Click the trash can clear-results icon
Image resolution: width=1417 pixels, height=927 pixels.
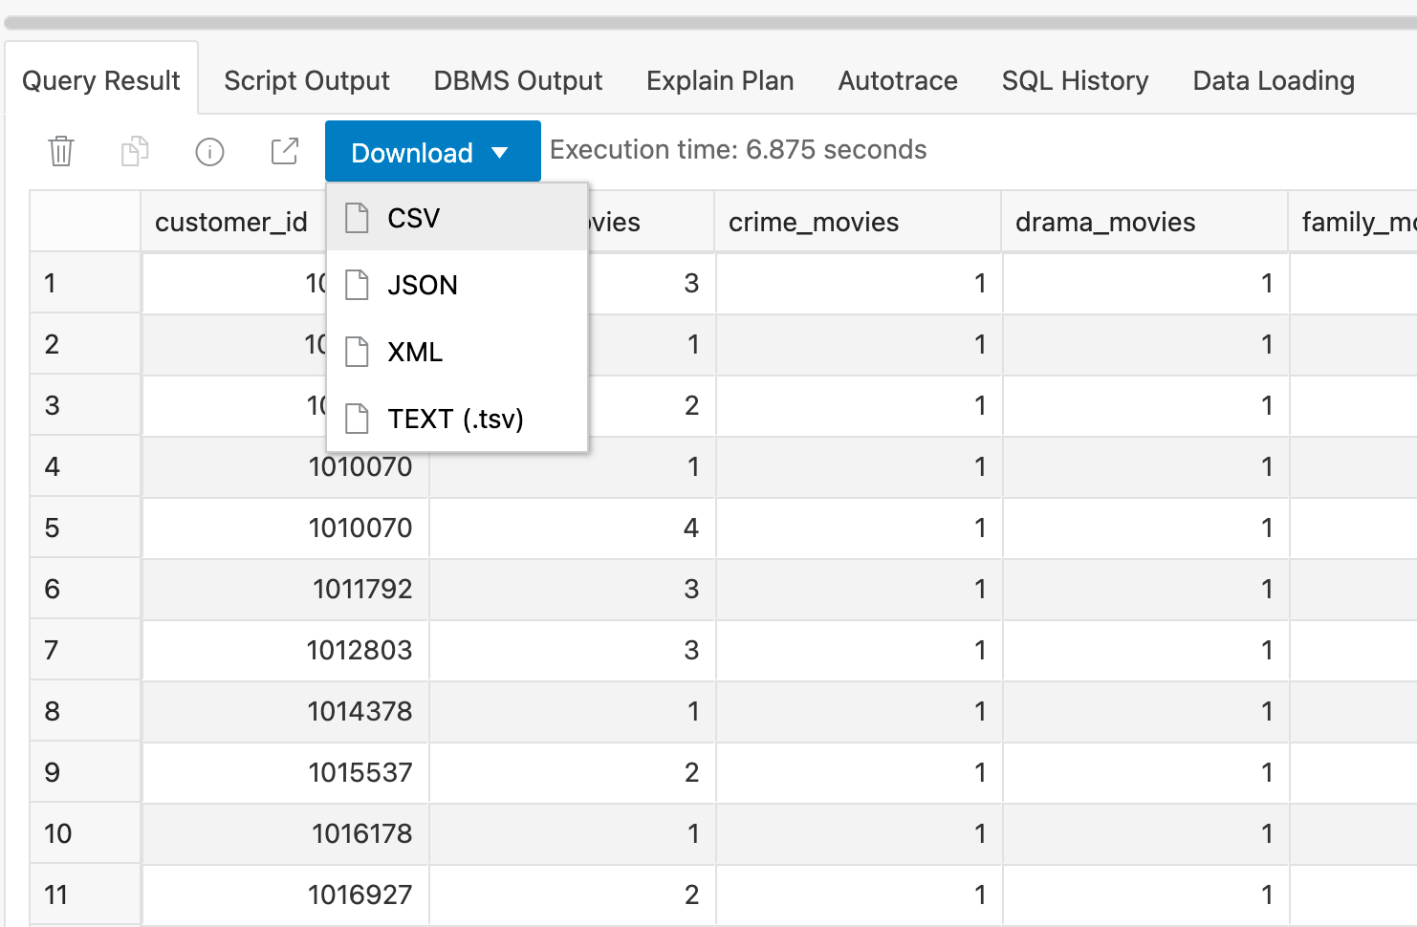pyautogui.click(x=61, y=151)
